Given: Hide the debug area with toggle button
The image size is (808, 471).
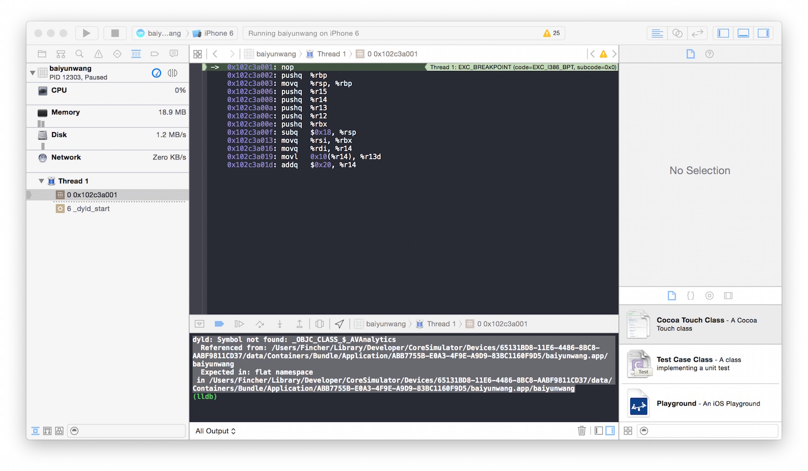Looking at the screenshot, I should [199, 324].
